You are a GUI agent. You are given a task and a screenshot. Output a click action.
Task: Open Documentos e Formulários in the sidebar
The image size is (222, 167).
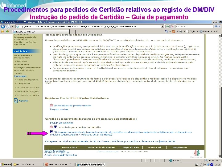(23, 57)
